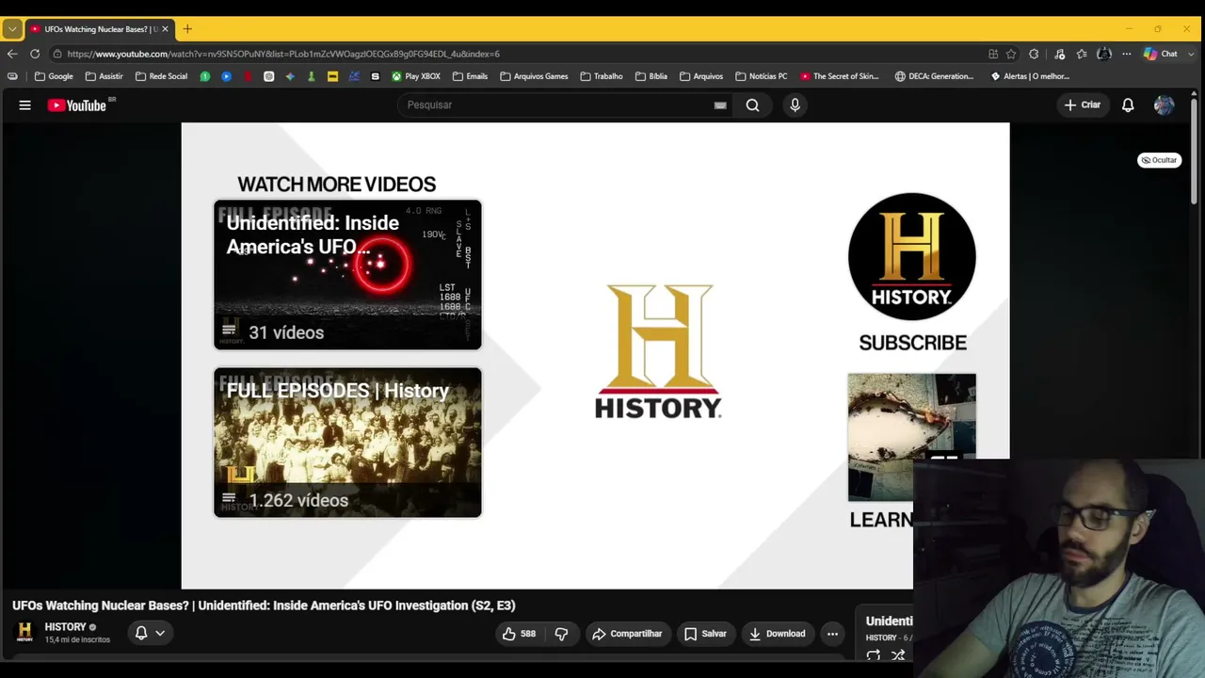Open the Rede Social bookmarks folder

(x=162, y=76)
